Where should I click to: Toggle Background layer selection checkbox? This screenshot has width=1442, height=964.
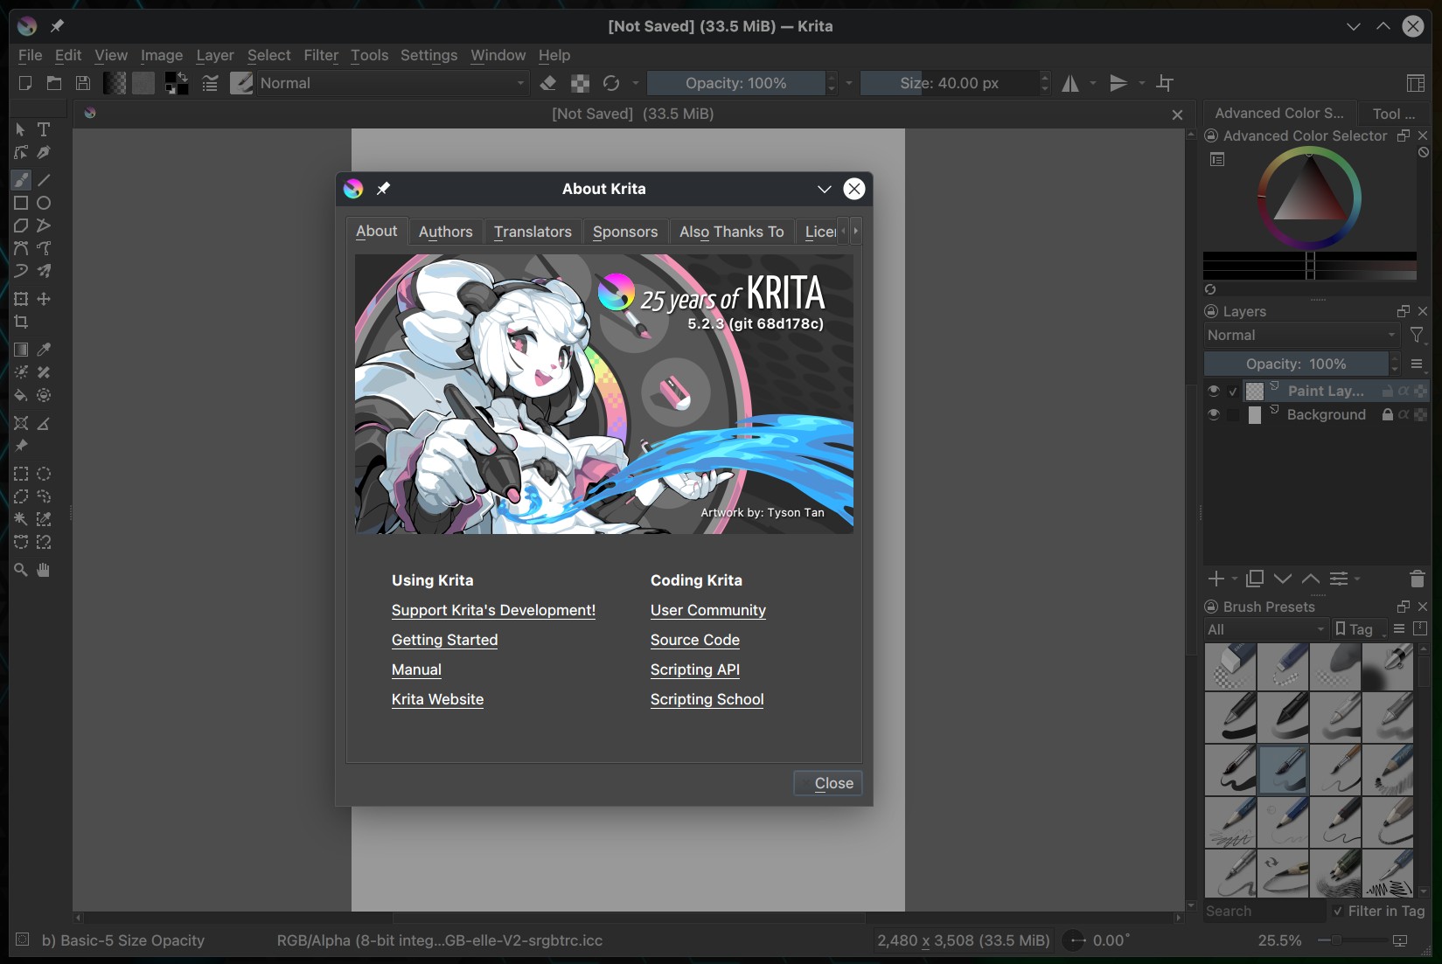coord(1233,415)
